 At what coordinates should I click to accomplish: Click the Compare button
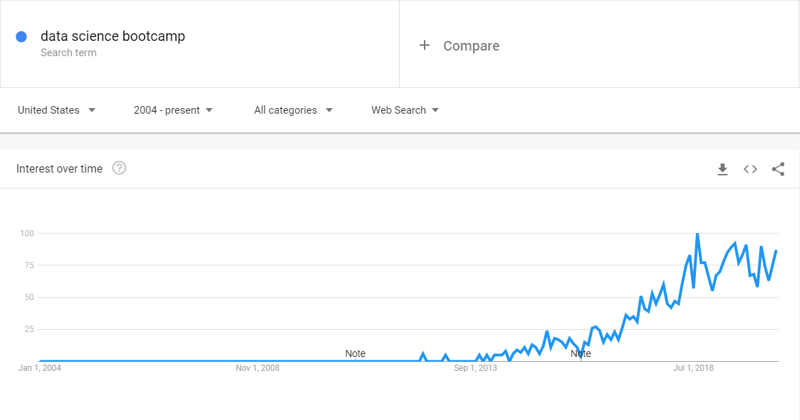coord(471,46)
